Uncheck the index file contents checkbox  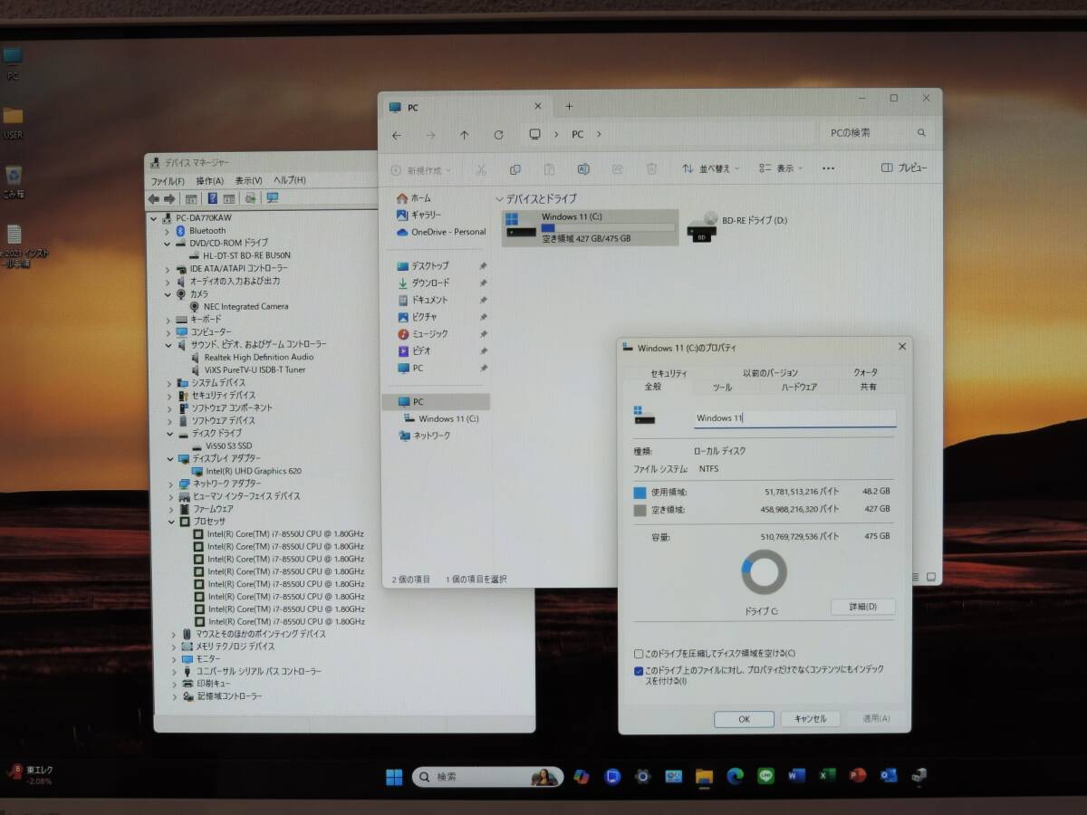click(x=640, y=671)
